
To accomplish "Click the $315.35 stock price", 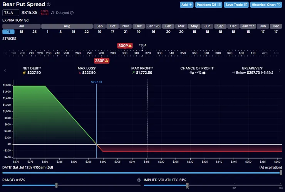I will (29, 13).
